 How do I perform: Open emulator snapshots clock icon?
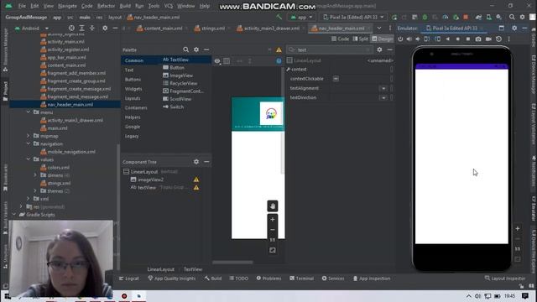pos(498,39)
